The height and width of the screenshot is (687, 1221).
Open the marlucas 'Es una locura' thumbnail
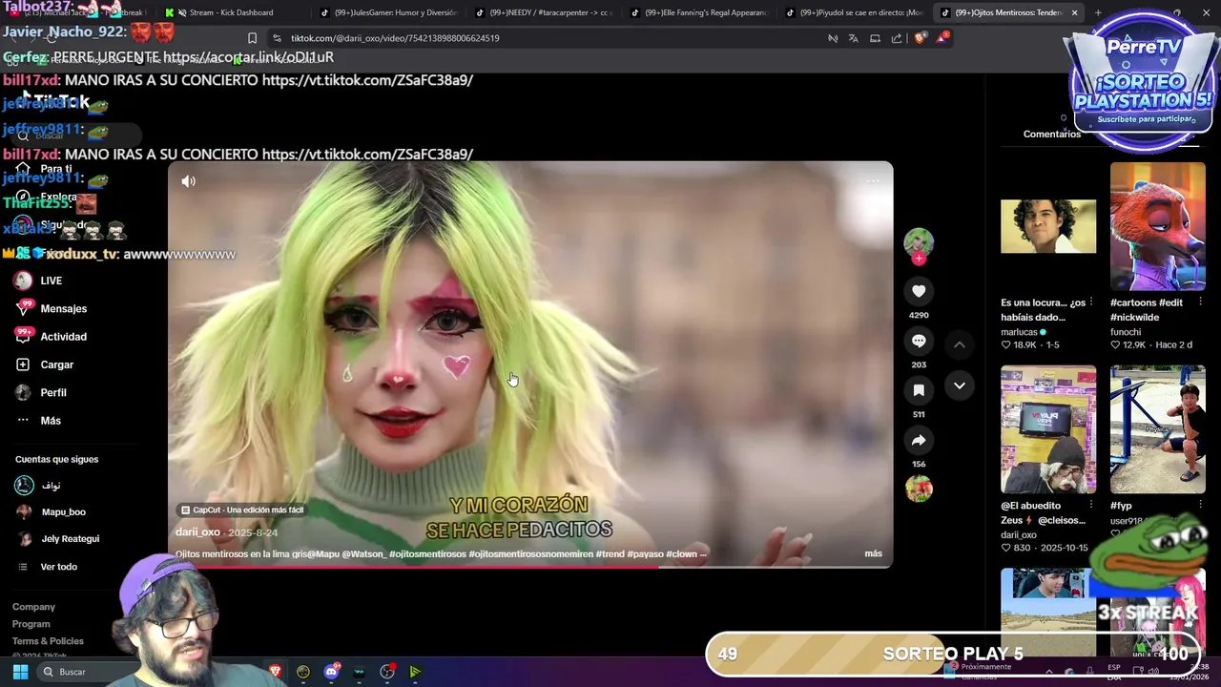point(1048,226)
